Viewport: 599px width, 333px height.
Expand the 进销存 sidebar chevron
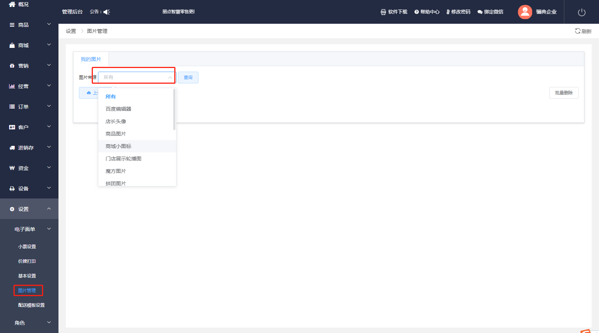coord(49,147)
